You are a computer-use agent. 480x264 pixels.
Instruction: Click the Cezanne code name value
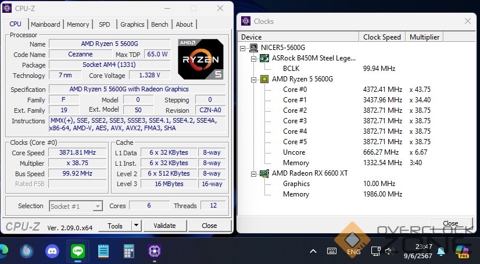coord(80,54)
